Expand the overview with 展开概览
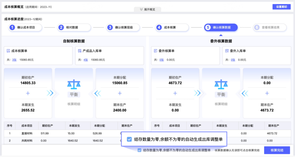295x157 pixels. tap(147, 9)
